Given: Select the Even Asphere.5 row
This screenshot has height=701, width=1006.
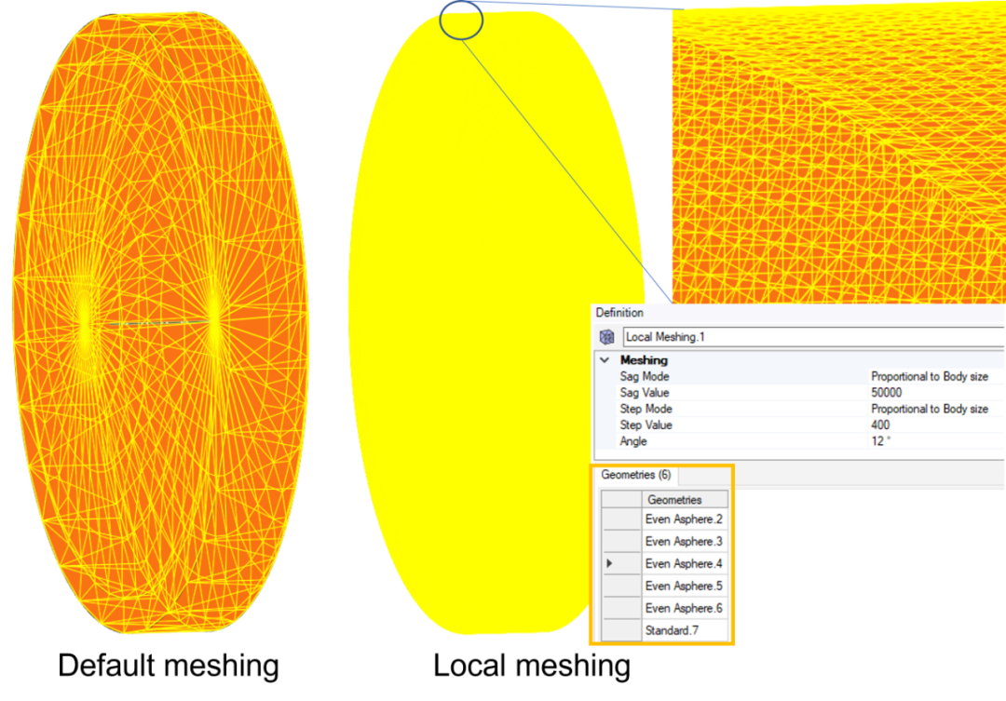Looking at the screenshot, I should (685, 586).
